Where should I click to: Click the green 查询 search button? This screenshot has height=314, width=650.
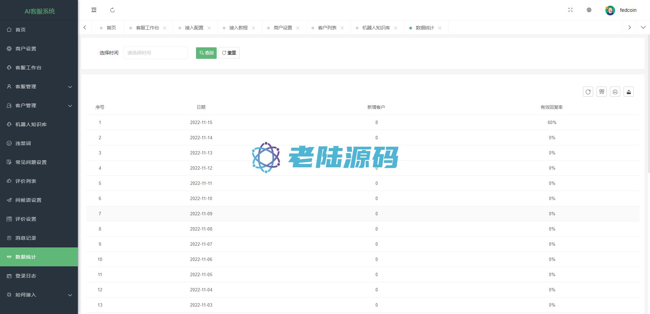coord(206,53)
